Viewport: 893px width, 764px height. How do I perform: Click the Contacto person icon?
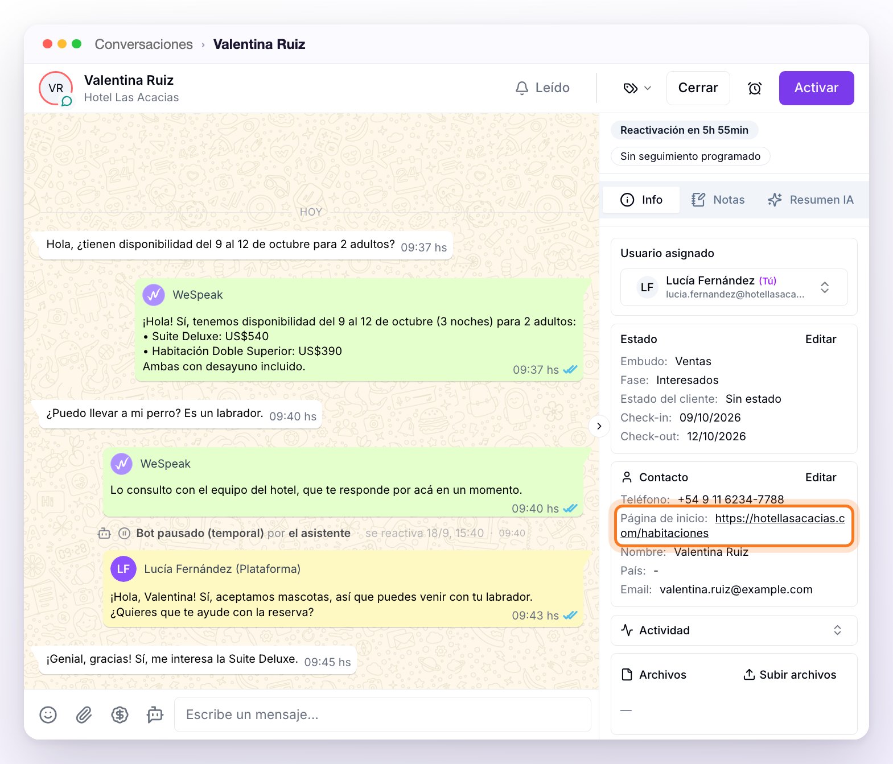[627, 477]
